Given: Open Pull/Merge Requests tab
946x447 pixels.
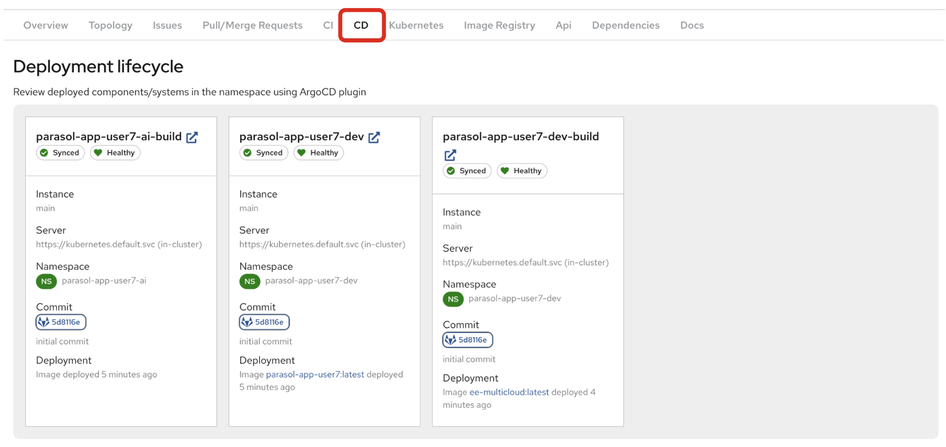Looking at the screenshot, I should pyautogui.click(x=252, y=25).
